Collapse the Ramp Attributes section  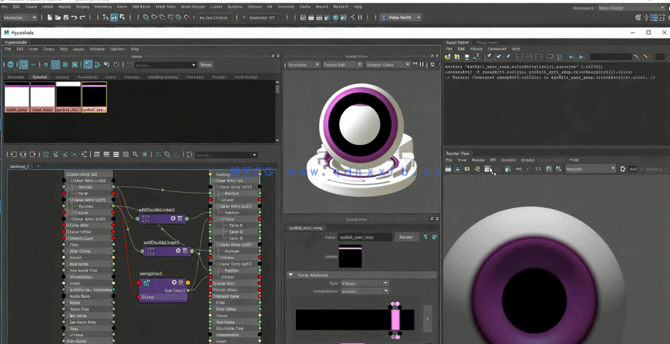[291, 275]
